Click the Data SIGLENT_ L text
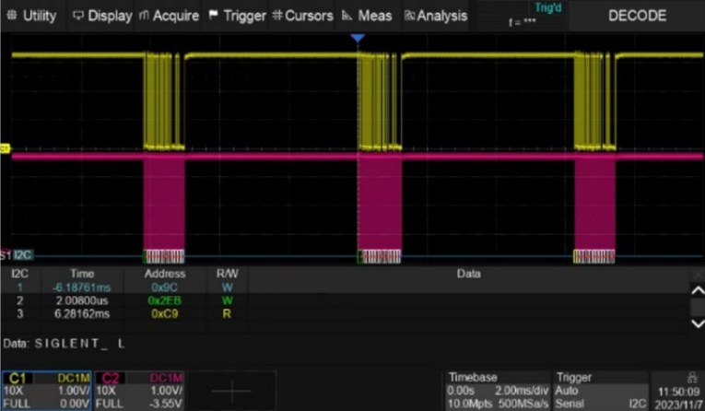The image size is (705, 411). [64, 344]
